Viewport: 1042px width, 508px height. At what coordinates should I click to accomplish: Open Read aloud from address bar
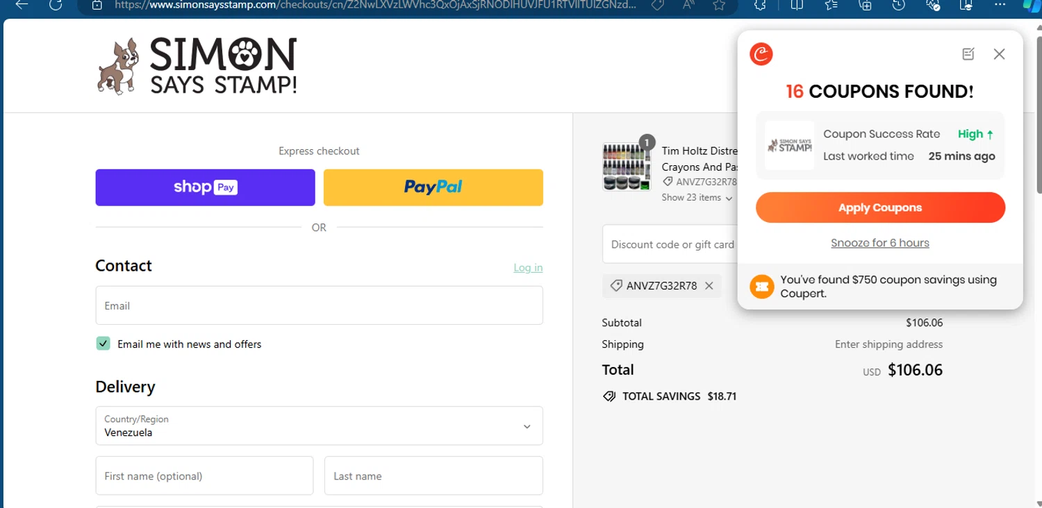(689, 5)
